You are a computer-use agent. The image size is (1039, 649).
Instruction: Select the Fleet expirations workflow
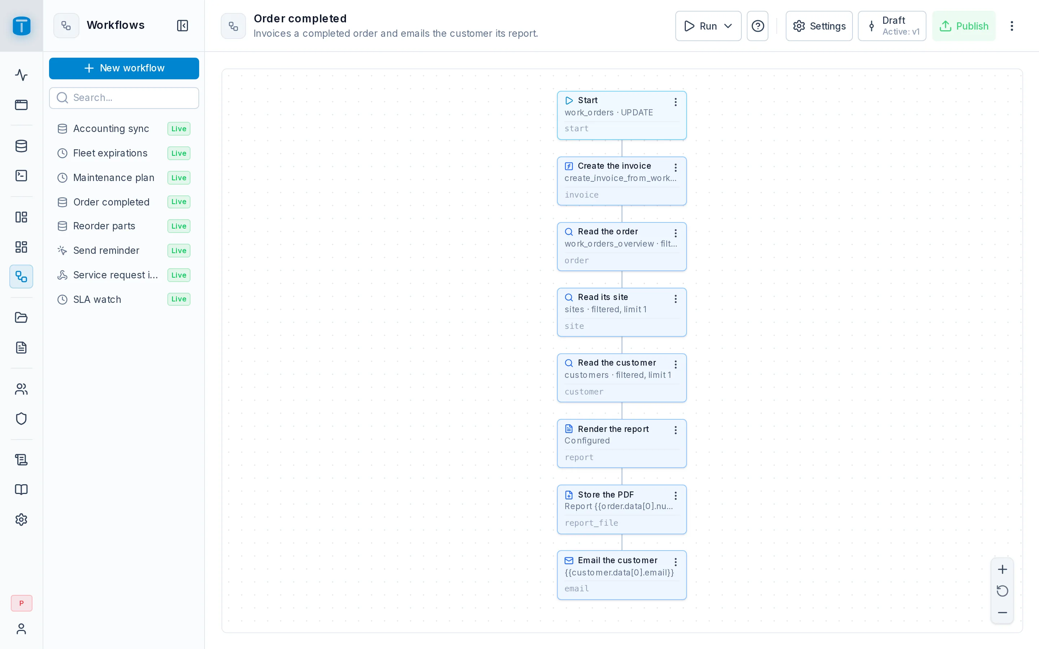[x=124, y=153]
